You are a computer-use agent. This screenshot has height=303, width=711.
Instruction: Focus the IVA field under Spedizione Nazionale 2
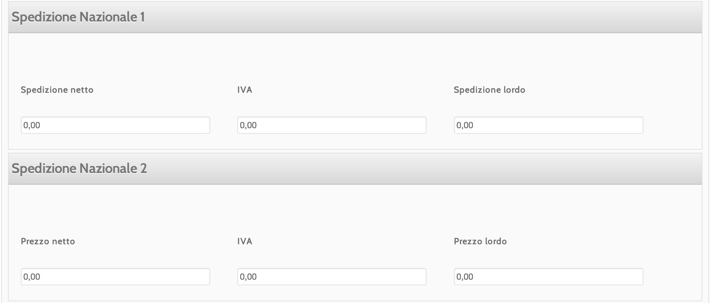332,277
